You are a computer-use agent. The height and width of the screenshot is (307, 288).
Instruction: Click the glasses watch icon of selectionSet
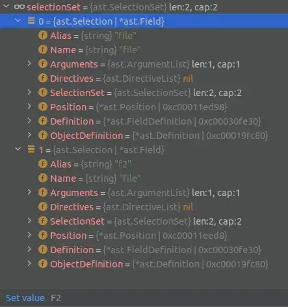tap(20, 7)
